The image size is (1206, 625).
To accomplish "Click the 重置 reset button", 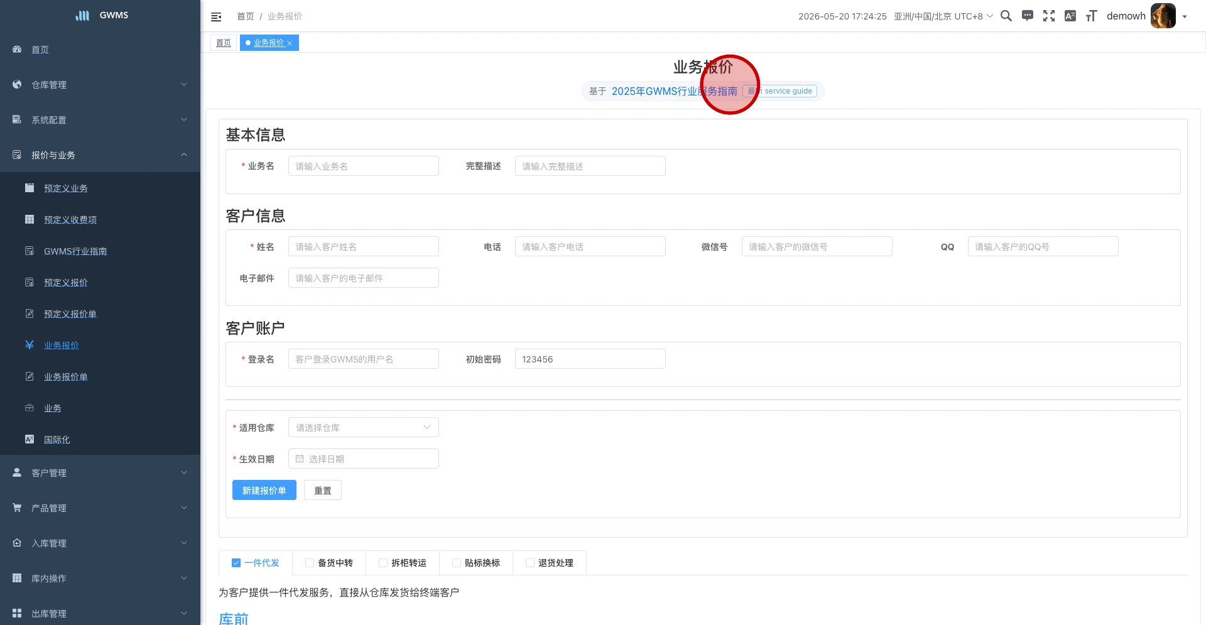I will [322, 490].
